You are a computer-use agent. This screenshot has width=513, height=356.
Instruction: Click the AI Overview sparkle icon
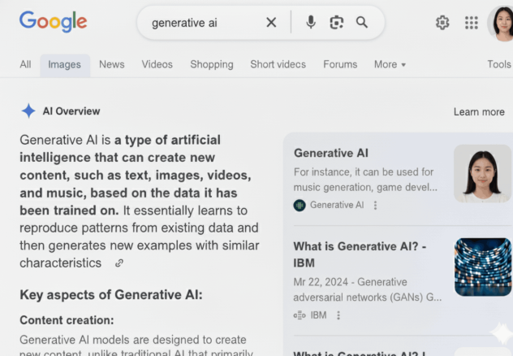[x=28, y=111]
